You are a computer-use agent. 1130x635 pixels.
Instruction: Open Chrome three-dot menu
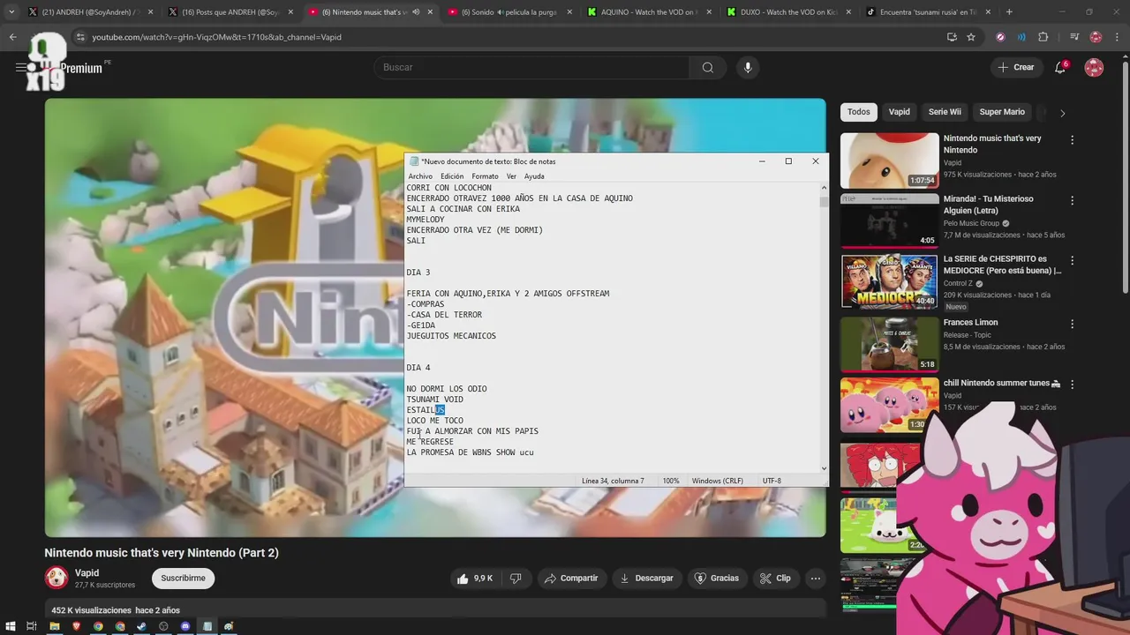1119,37
